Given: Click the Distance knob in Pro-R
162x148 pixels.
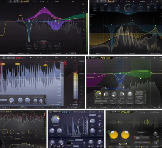Looking at the screenshot, I should click(117, 7).
